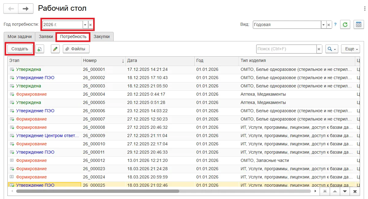Viewport: 368px width, 199px height.
Task: Click the horizontal scrollbar thumb
Action: point(97,191)
